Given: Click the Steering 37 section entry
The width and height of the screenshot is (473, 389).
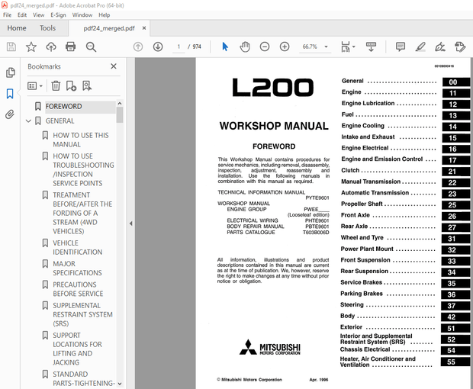Looking at the screenshot, I should tap(404, 305).
